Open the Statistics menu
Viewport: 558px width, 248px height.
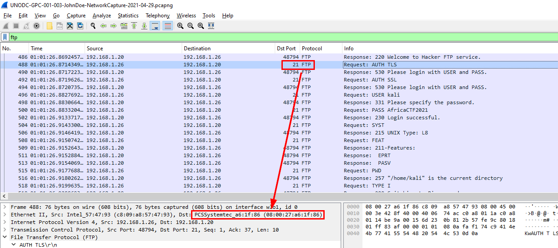pos(128,16)
